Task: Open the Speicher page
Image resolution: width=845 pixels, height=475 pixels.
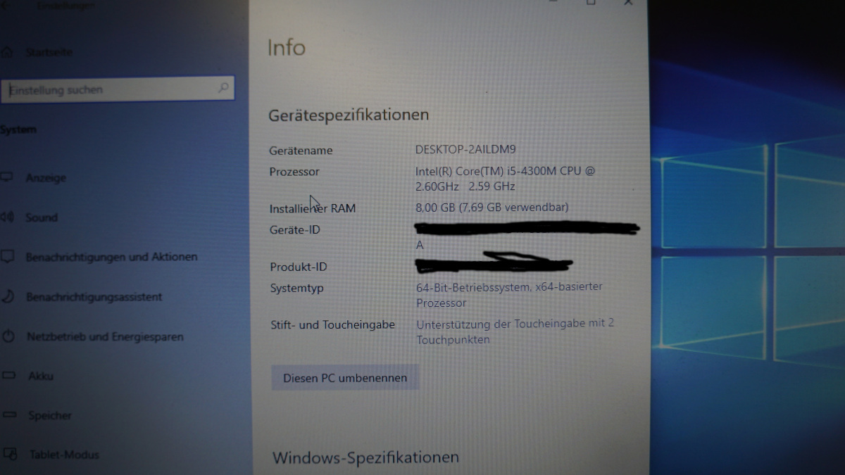Action: (x=50, y=416)
